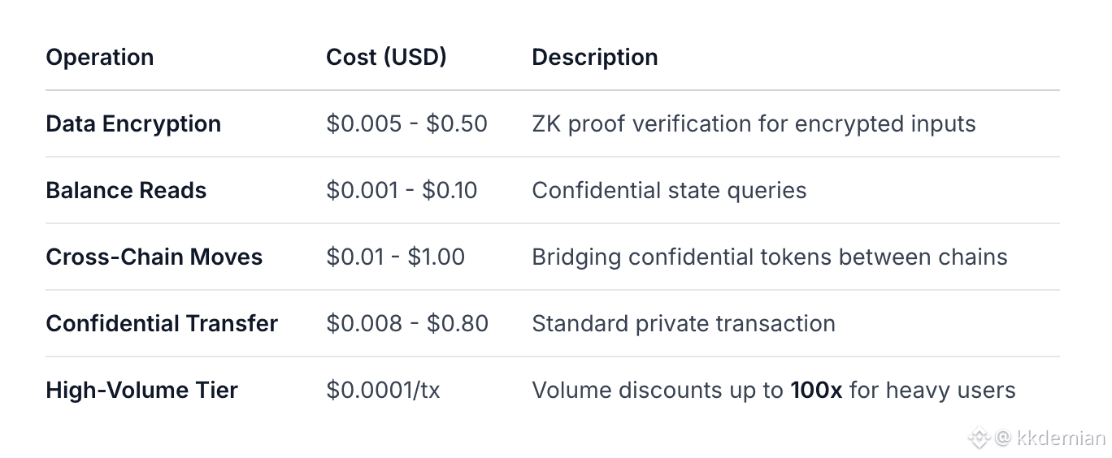The image size is (1112, 458).
Task: Select the Cost (USD) column header
Action: [x=386, y=58]
